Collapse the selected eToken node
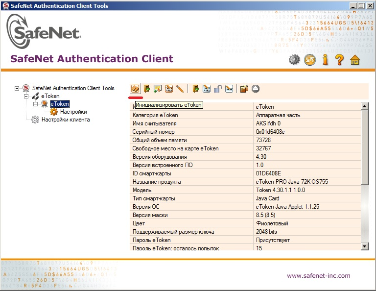Image resolution: width=376 pixels, height=291 pixels. click(x=35, y=104)
